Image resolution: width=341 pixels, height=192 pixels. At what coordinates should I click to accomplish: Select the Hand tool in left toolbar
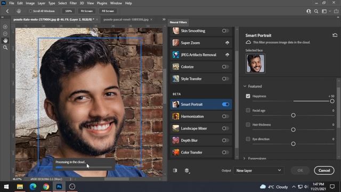[x=5, y=41]
